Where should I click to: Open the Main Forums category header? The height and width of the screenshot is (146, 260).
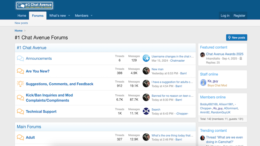[29, 127]
